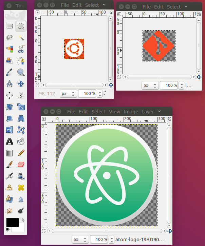The image size is (205, 246).
Task: Pick the Shear tool
Action: 10,118
